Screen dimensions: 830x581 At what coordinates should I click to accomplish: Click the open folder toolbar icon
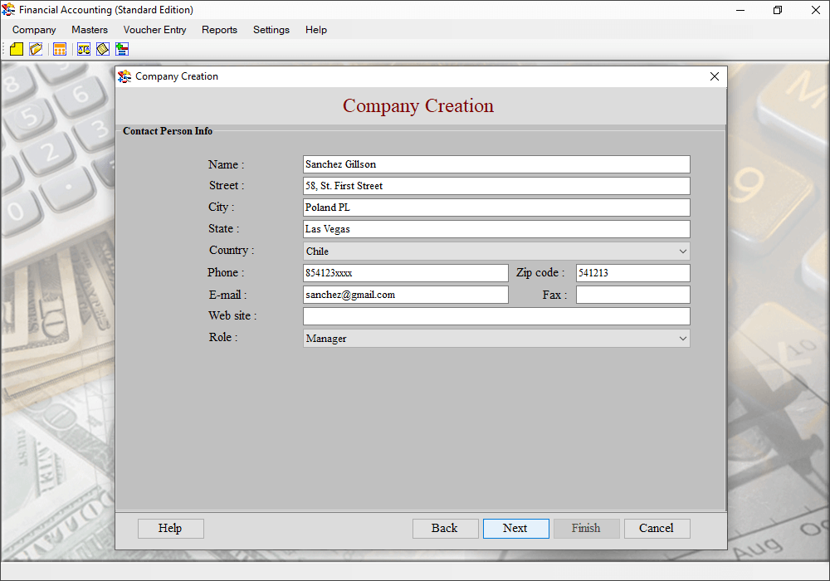click(36, 49)
